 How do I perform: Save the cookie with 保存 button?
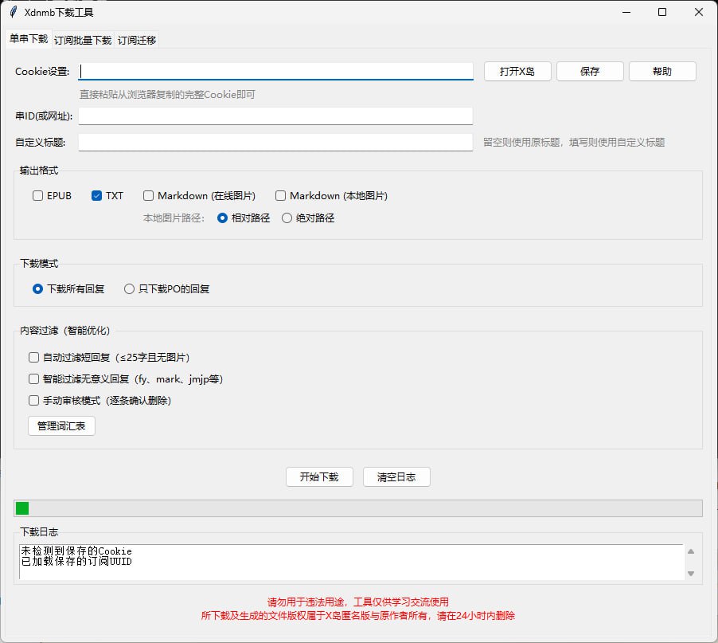click(x=590, y=71)
